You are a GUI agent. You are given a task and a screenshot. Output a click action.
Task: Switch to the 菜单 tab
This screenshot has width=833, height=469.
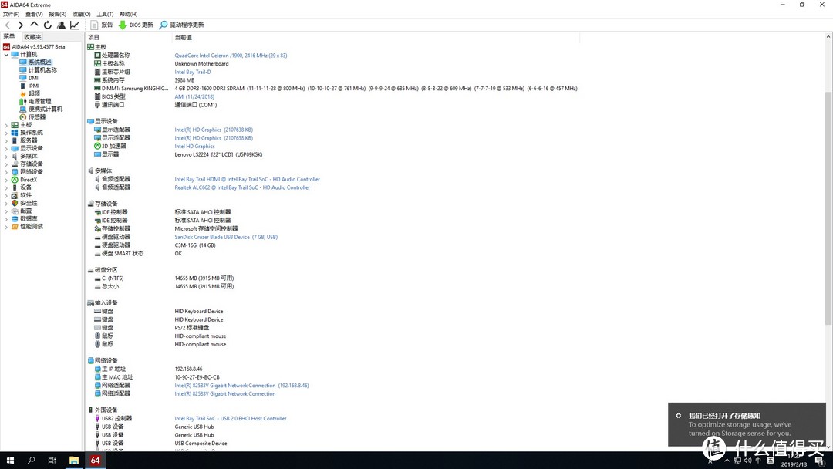click(x=9, y=37)
